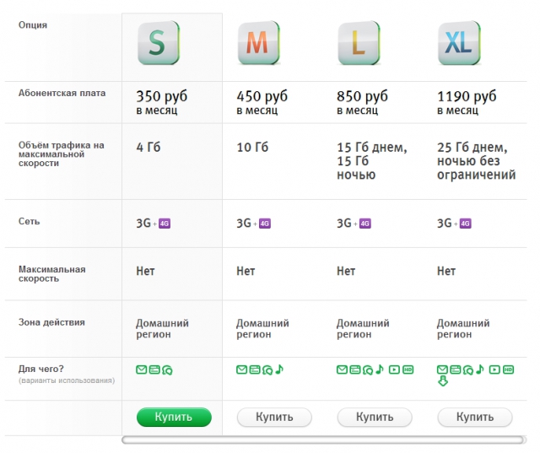Screen dimensions: 540x453
Task: Click the green S option icon
Action: [x=158, y=44]
